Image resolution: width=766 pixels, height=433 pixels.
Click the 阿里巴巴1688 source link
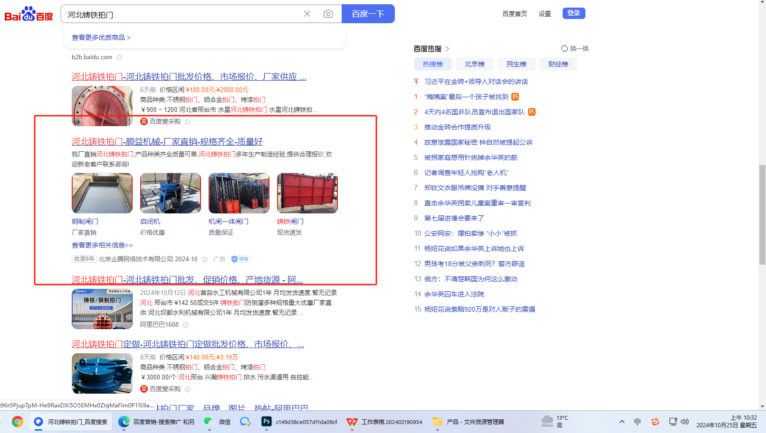(159, 324)
